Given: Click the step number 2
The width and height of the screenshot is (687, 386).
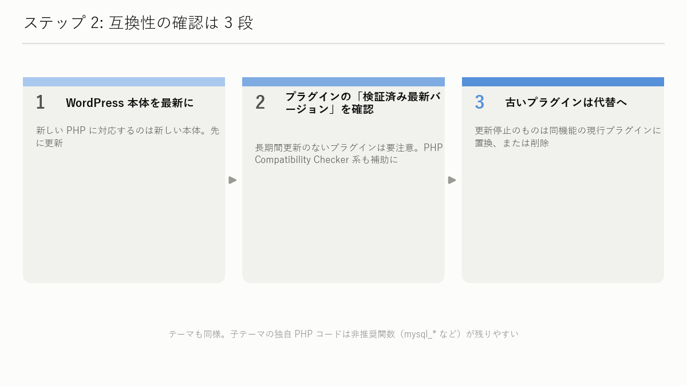Looking at the screenshot, I should 260,102.
